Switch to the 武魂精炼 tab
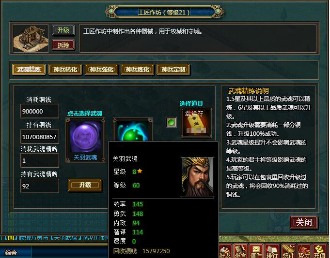Viewport: 330px width, 258px height. tap(29, 70)
